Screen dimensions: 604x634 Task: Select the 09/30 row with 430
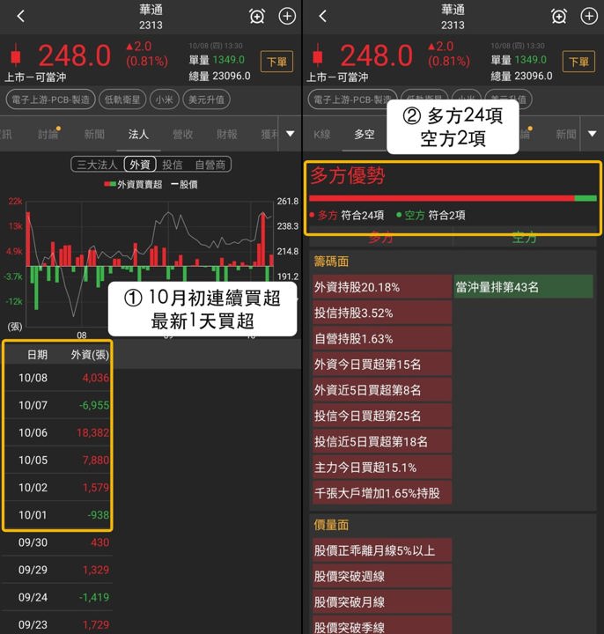(57, 542)
